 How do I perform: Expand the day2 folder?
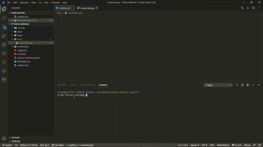[x=12, y=36]
